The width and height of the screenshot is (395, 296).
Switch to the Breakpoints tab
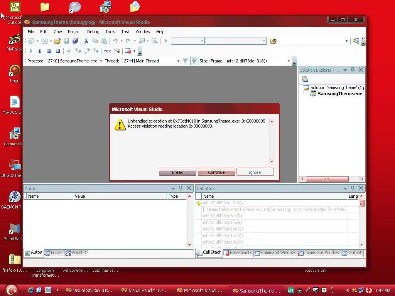(238, 253)
